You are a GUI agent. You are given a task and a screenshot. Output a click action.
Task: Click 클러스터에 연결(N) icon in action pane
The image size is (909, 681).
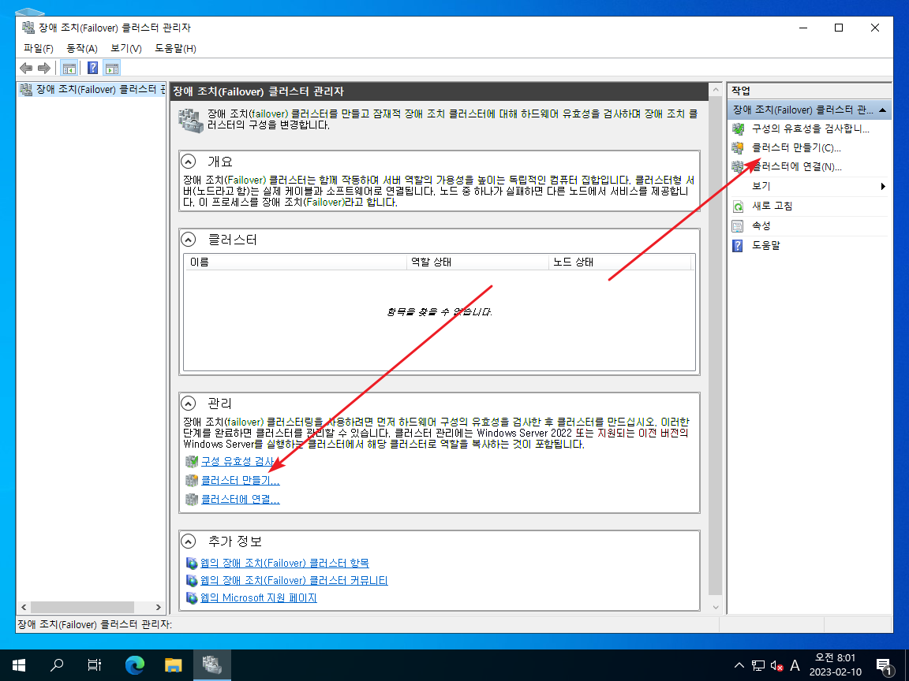738,167
